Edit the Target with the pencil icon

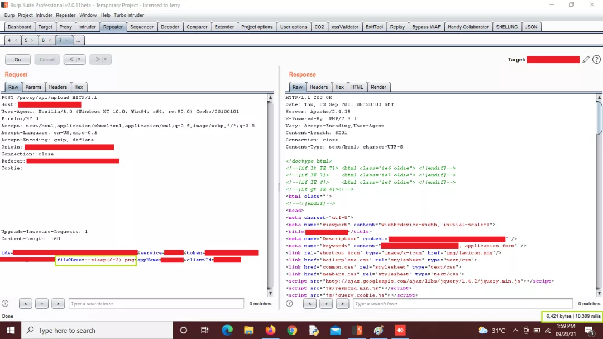click(586, 59)
